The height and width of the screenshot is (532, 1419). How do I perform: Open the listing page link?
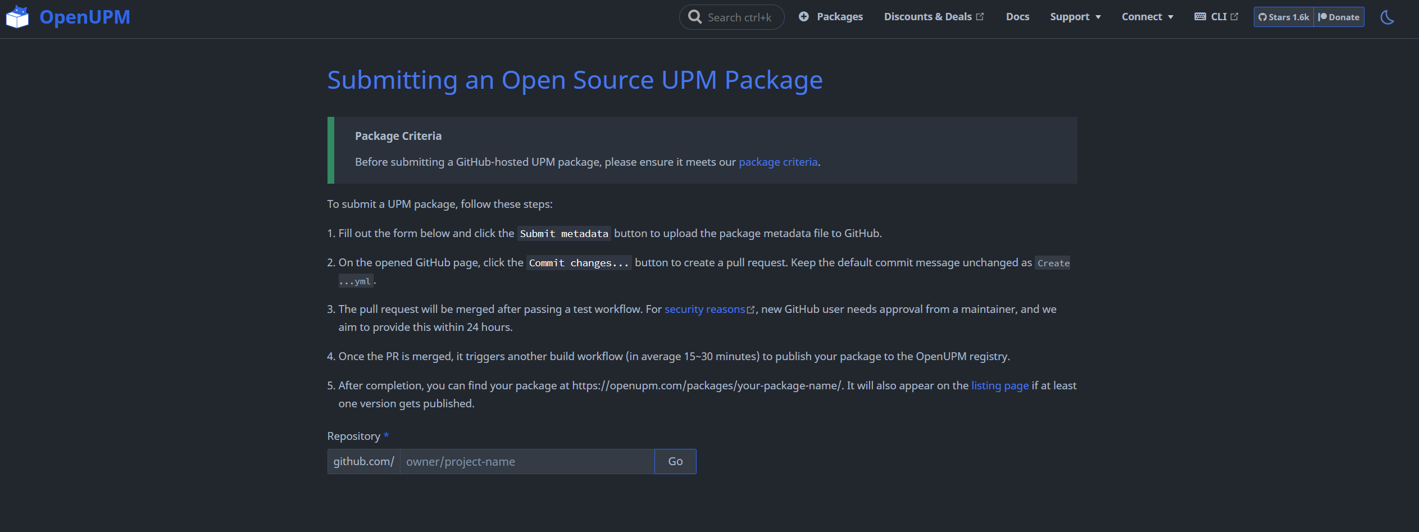tap(999, 386)
